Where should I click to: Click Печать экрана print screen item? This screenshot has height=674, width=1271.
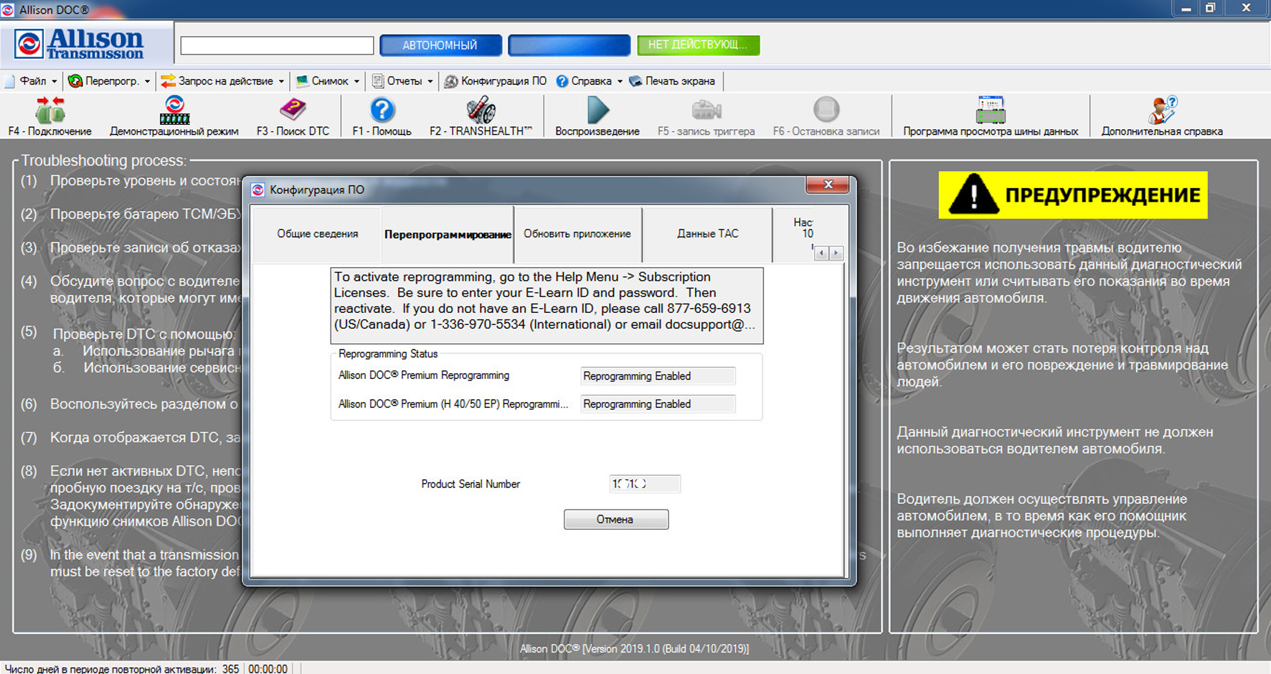click(x=671, y=81)
